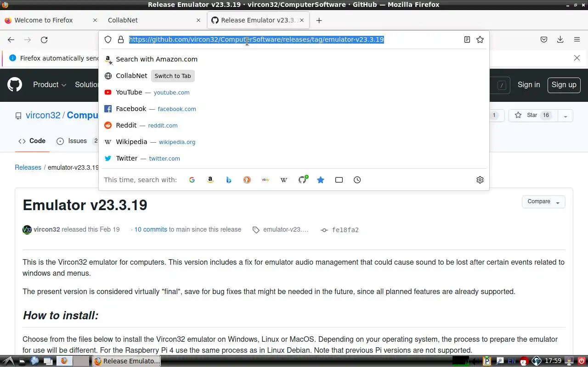Choose the Facebook suggestion
588x367 pixels.
pyautogui.click(x=294, y=109)
